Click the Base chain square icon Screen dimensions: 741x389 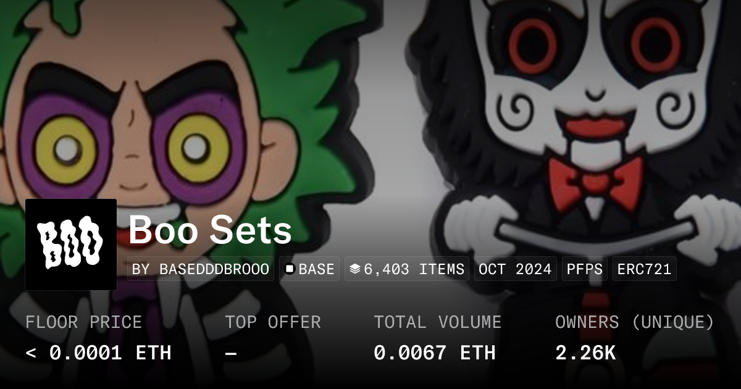(x=290, y=269)
